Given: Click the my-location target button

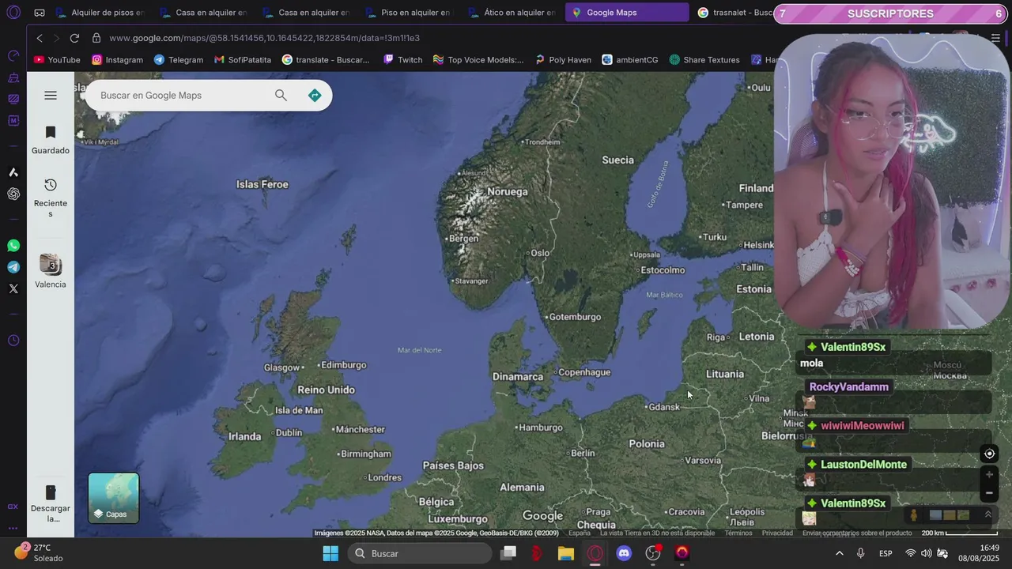Looking at the screenshot, I should pos(989,454).
